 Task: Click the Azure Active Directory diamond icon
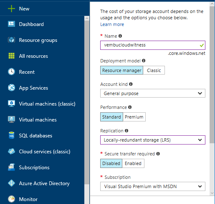11,183
